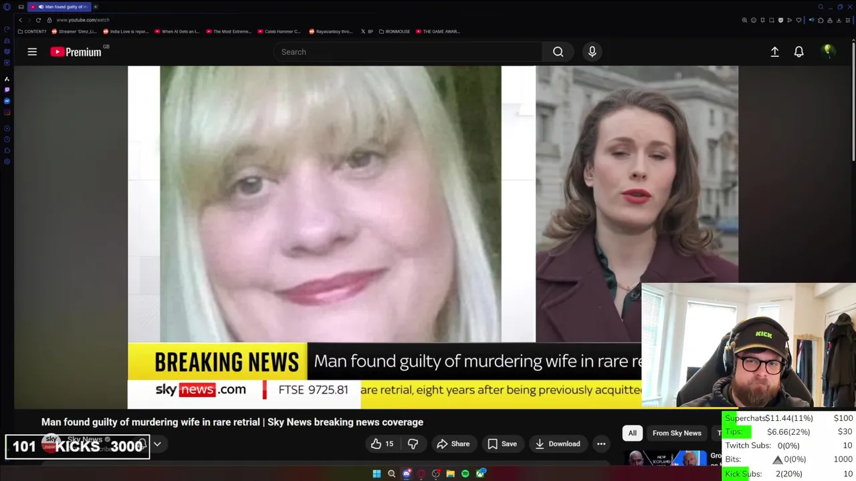Viewport: 856px width, 481px height.
Task: Open the extensions cube icon
Action: (x=821, y=20)
